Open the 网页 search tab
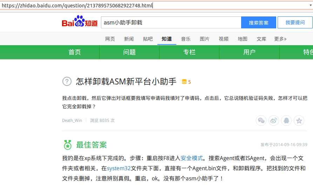Viewport: 313px width, 186px height. click(110, 39)
